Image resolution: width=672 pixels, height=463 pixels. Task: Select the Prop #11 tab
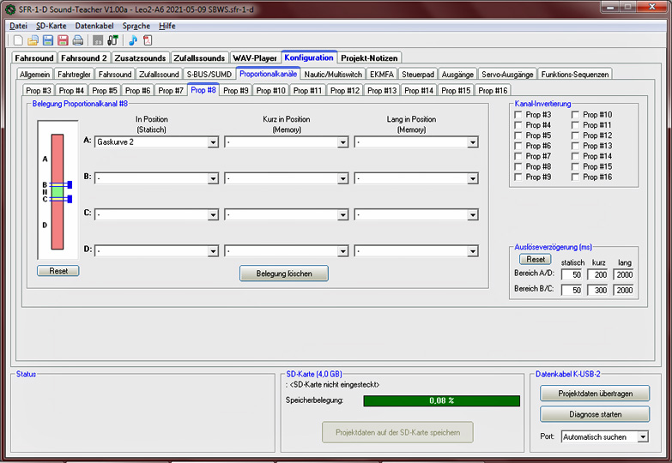(307, 90)
